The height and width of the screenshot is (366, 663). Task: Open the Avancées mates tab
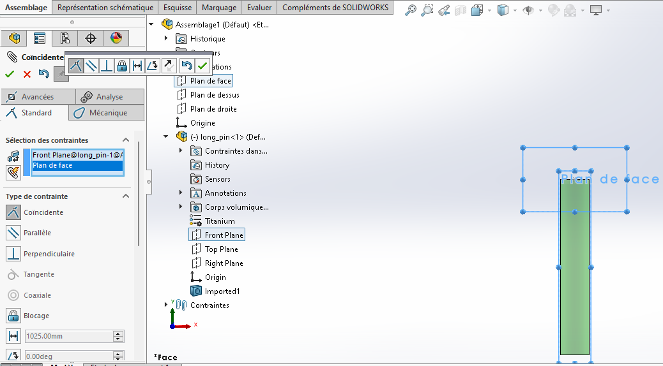coord(37,97)
